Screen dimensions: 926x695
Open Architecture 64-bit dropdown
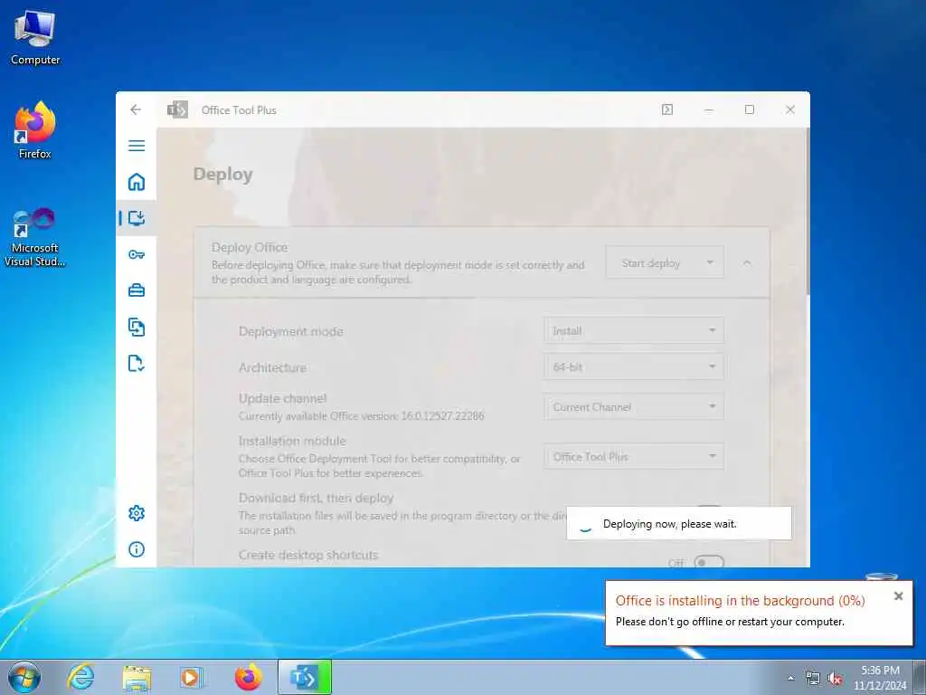[634, 367]
